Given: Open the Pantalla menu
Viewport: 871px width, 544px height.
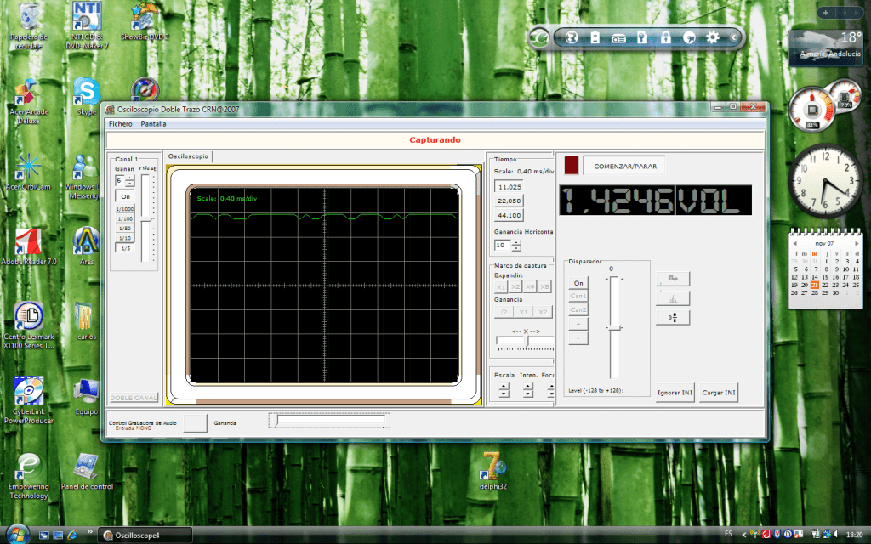Looking at the screenshot, I should click(x=153, y=124).
